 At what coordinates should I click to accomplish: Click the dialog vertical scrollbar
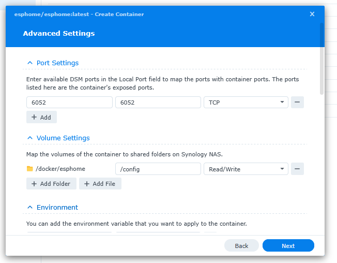point(321,59)
